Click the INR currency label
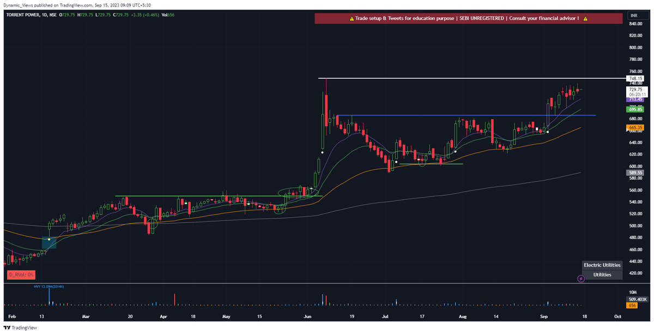Image resolution: width=654 pixels, height=334 pixels. pos(634,16)
